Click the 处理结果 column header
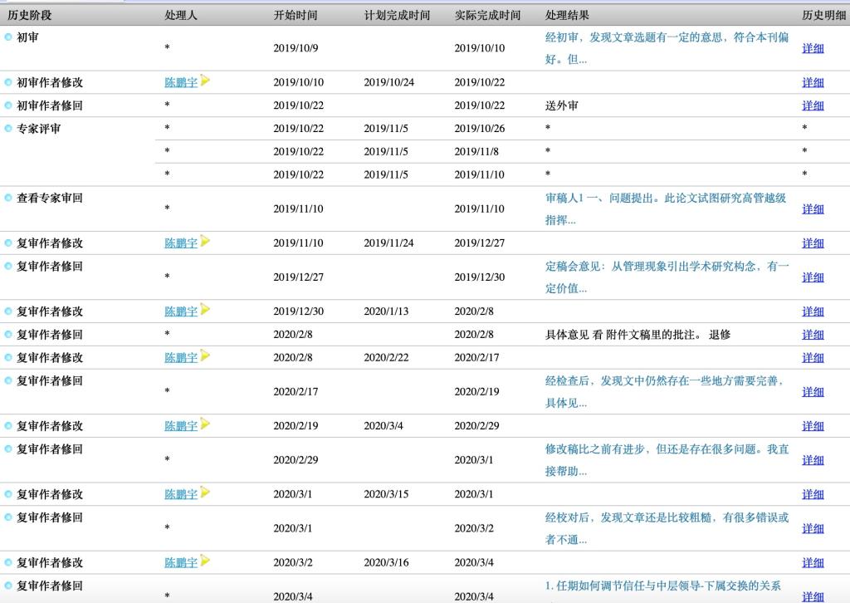Viewport: 850px width, 603px height. pyautogui.click(x=568, y=15)
